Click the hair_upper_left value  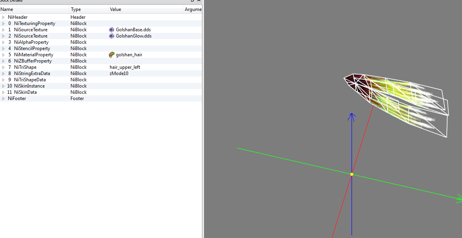(125, 67)
